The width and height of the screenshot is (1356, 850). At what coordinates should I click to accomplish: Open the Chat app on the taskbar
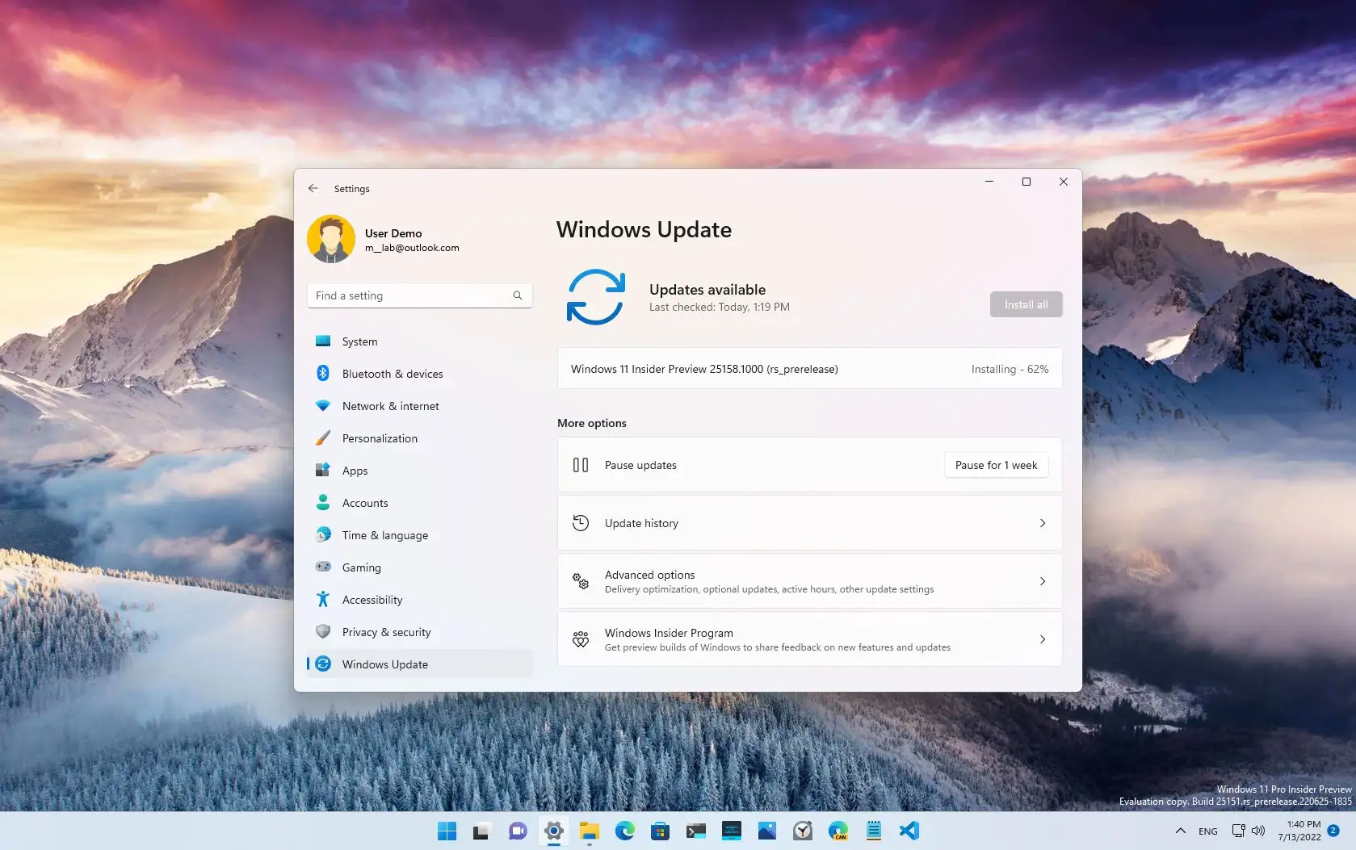(518, 831)
